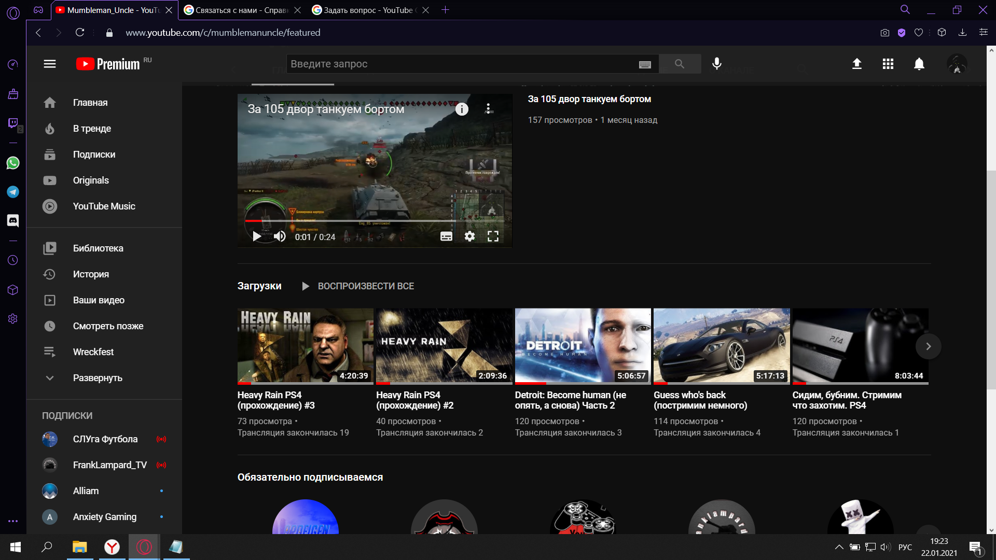996x560 pixels.
Task: Open Twitch in Opera sidebar
Action: pyautogui.click(x=13, y=123)
